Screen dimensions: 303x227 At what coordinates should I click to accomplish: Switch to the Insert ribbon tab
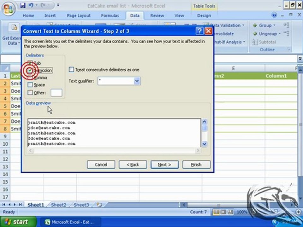tap(50, 16)
